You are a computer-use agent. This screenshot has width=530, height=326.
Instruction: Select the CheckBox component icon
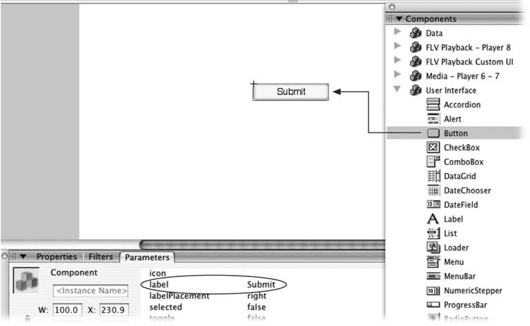[x=433, y=147]
